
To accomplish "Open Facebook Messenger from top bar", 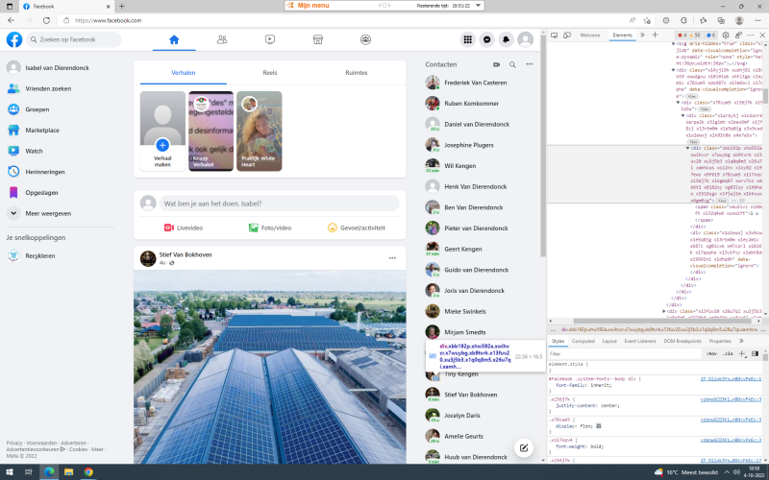I will tap(487, 39).
